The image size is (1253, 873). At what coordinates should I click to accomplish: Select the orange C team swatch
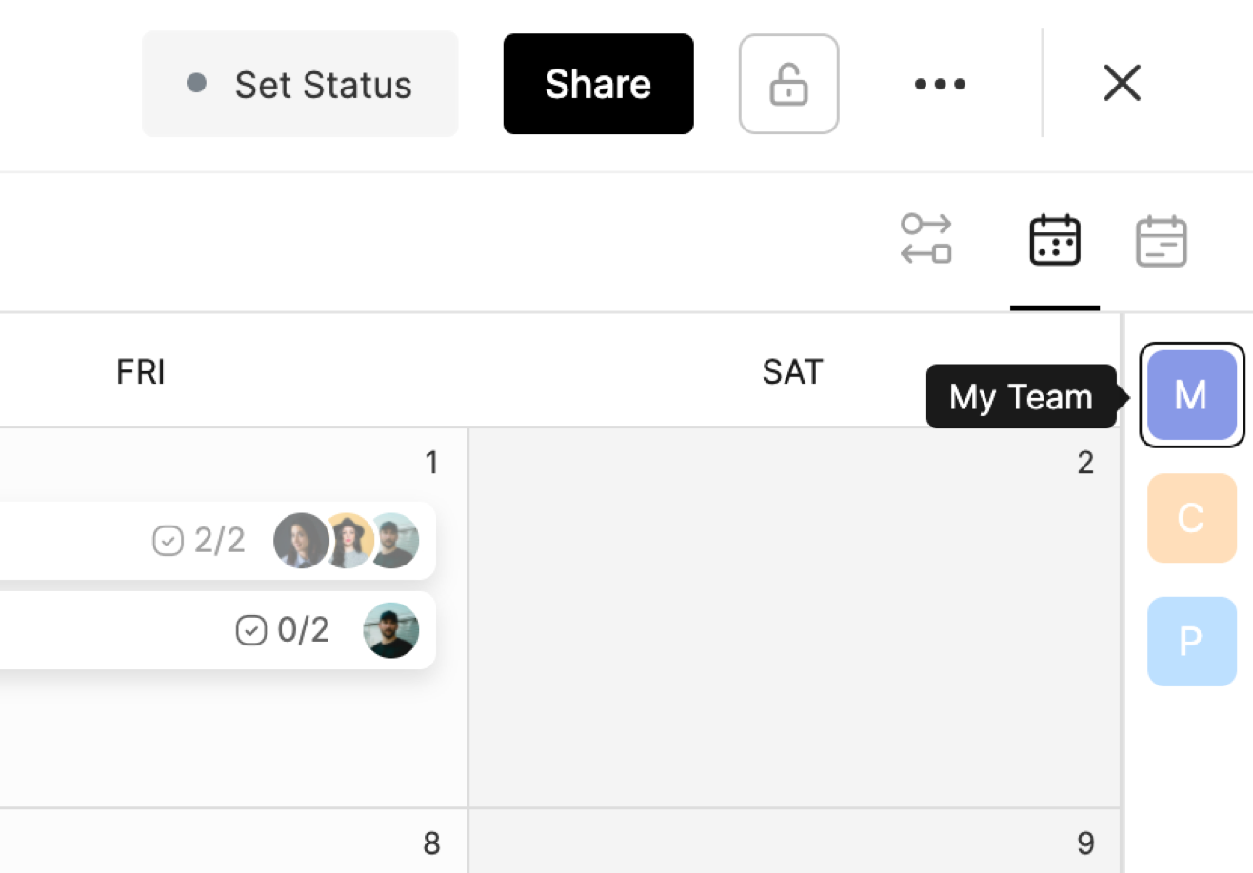pos(1191,518)
